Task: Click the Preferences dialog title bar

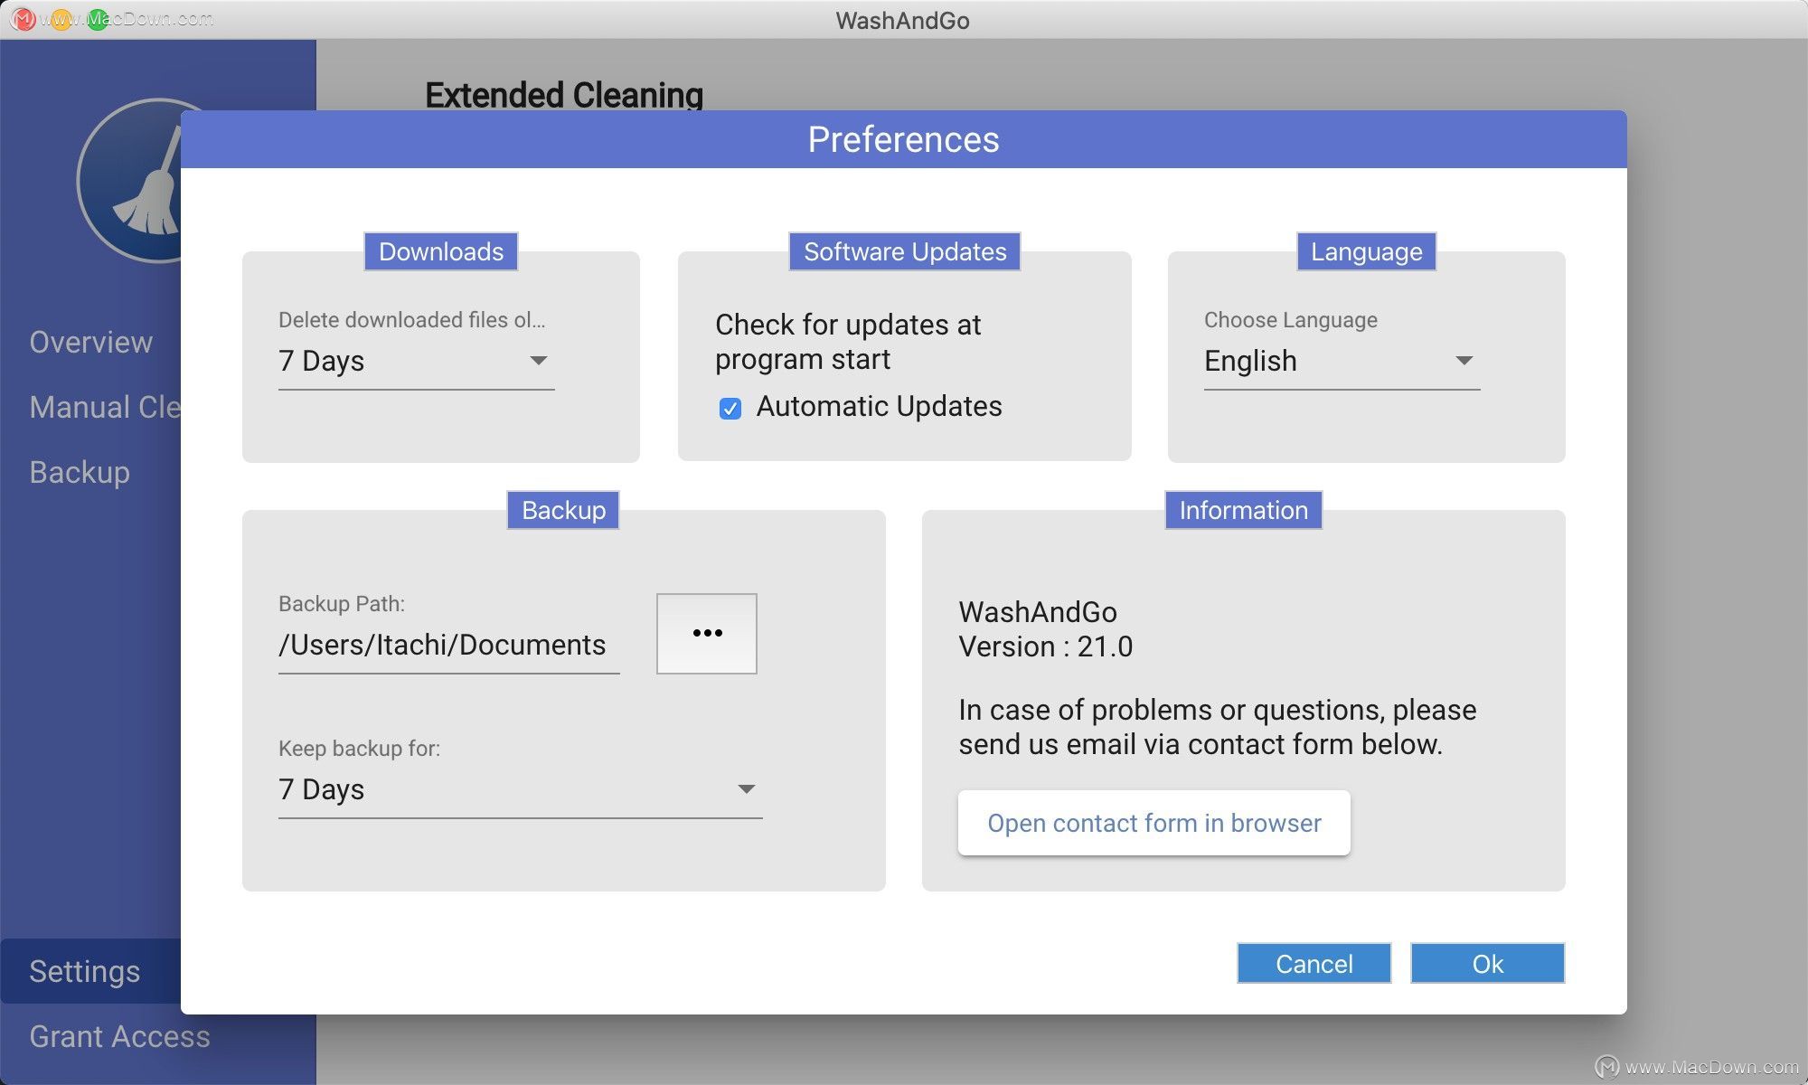Action: [904, 139]
